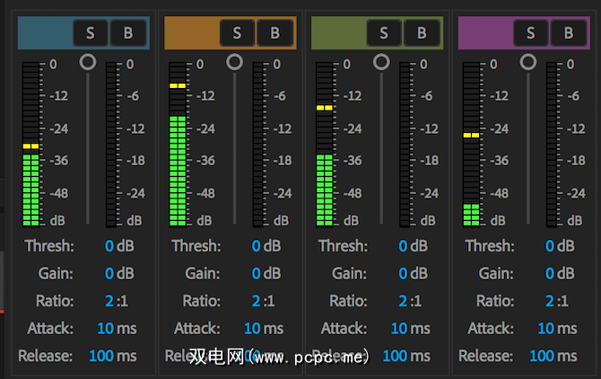Image resolution: width=601 pixels, height=379 pixels.
Task: Select the blue band Release value
Action: 101,357
